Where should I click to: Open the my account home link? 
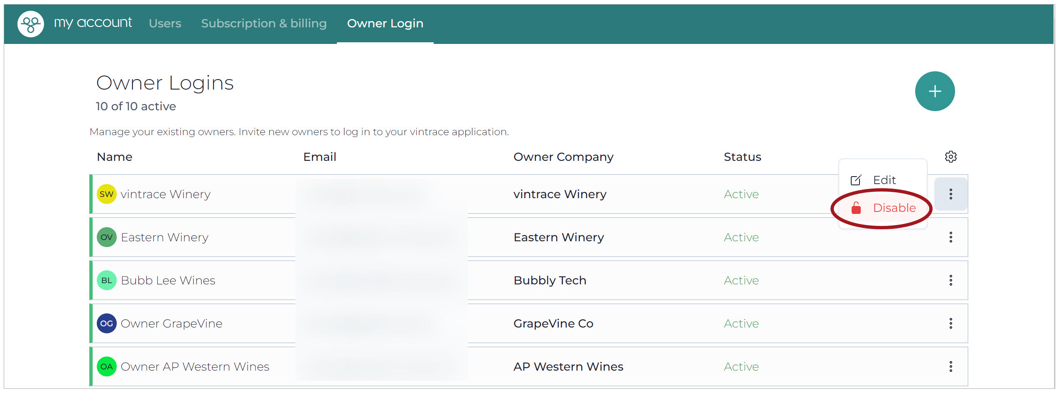[93, 23]
